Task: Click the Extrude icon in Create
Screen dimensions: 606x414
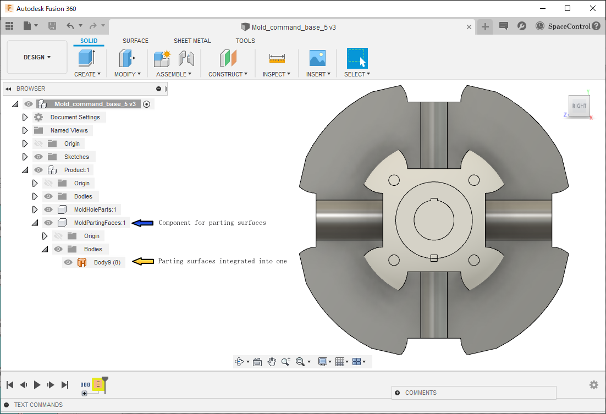Action: click(x=87, y=58)
